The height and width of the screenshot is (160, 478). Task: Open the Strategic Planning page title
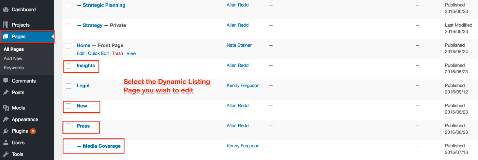pos(104,5)
